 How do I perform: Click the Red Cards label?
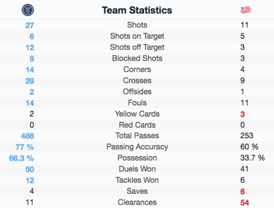coord(137,125)
